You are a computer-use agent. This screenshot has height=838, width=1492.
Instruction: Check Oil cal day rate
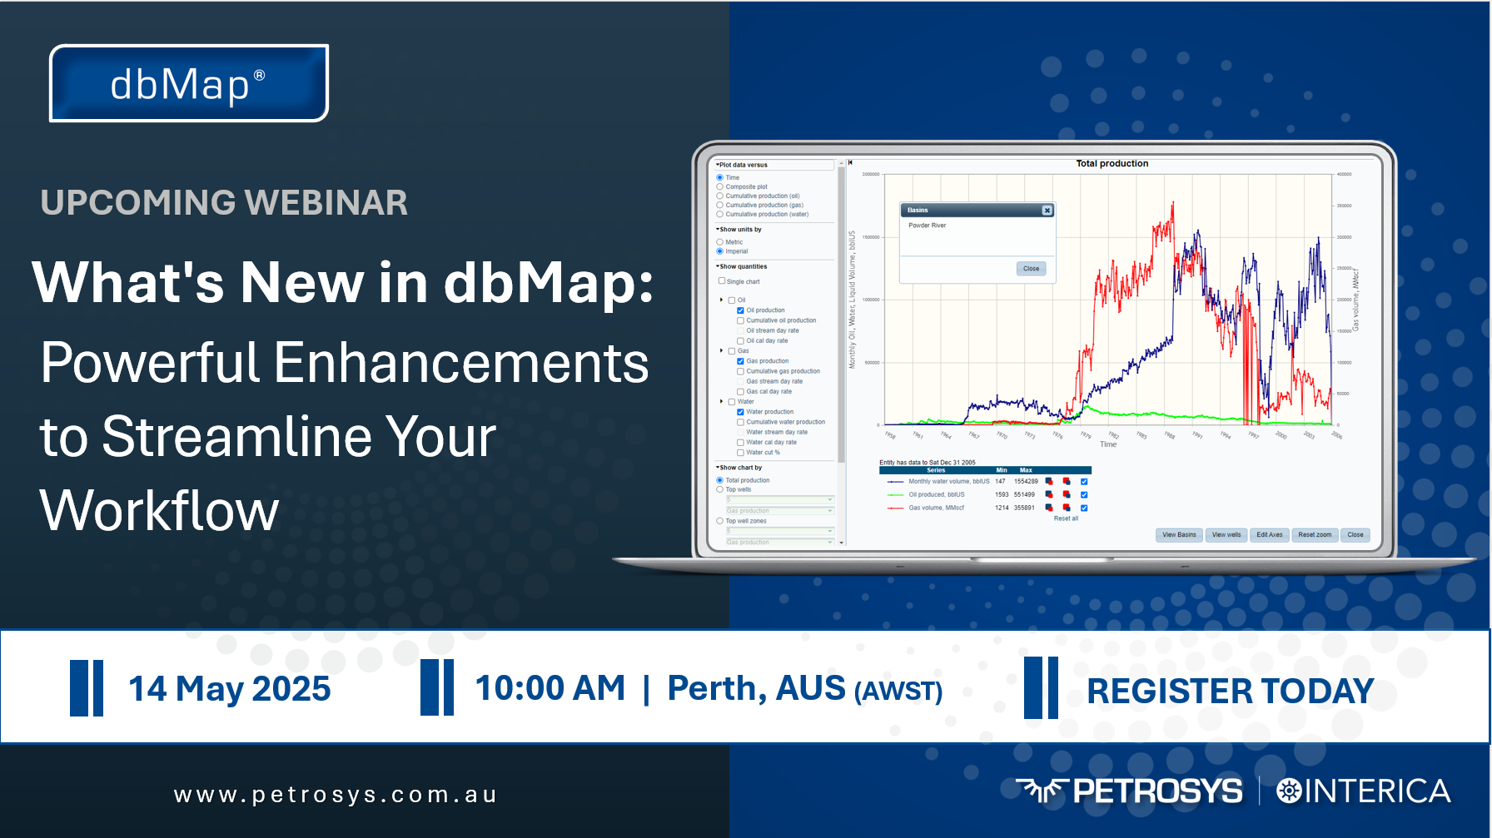click(740, 340)
